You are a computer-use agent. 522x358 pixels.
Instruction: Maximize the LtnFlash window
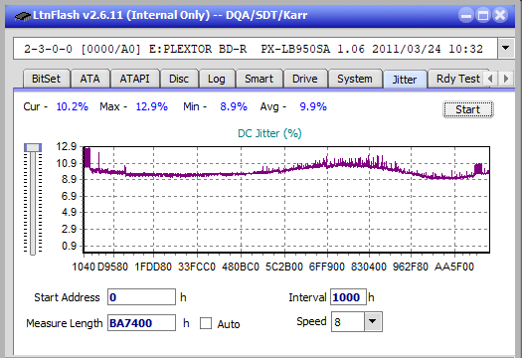483,15
